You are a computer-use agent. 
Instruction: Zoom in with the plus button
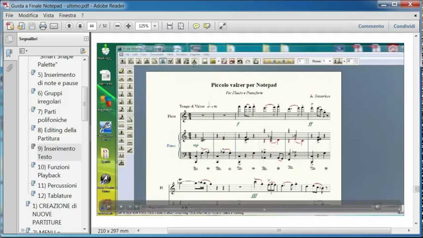pyautogui.click(x=128, y=26)
